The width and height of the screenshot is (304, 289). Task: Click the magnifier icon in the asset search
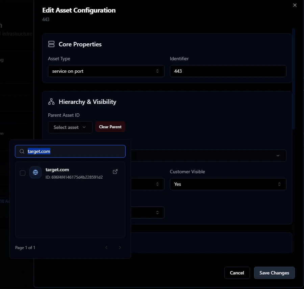22,151
